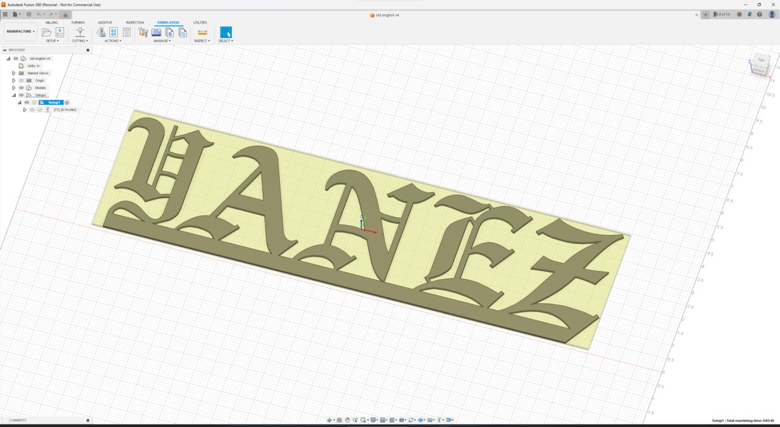Open the ACTIONS panel dropdown
The image size is (780, 427).
(113, 41)
